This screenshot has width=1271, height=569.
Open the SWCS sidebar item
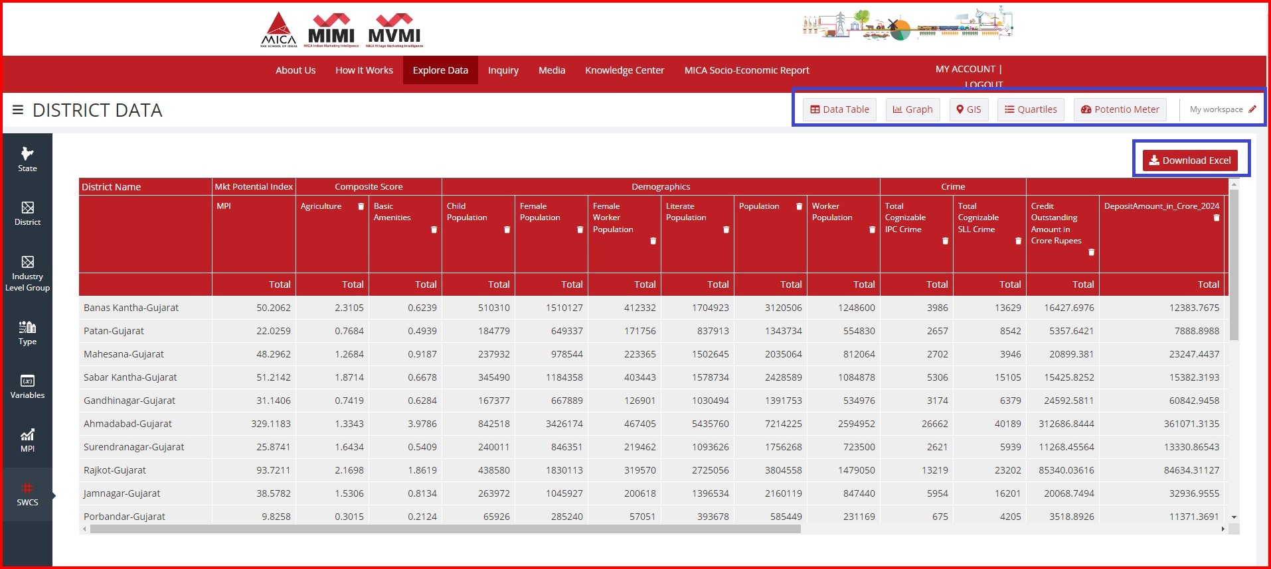[x=27, y=494]
